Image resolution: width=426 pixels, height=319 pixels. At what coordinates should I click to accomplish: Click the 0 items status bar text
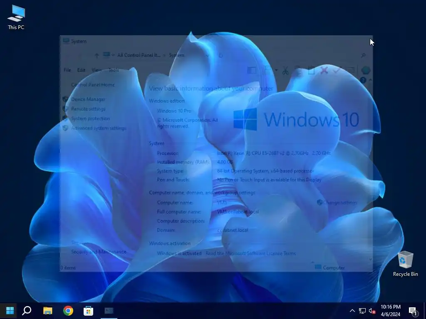coord(68,268)
